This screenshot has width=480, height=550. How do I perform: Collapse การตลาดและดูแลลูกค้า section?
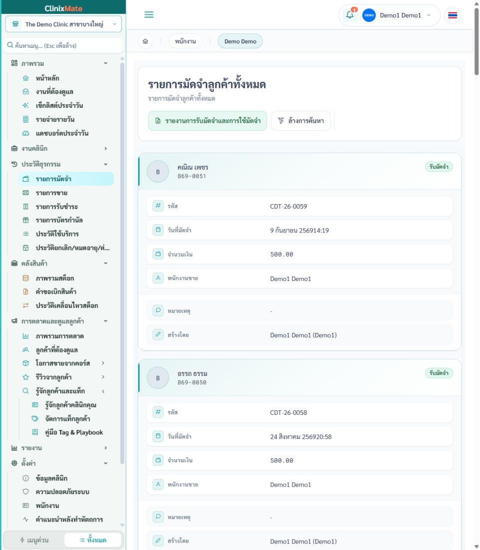(106, 321)
